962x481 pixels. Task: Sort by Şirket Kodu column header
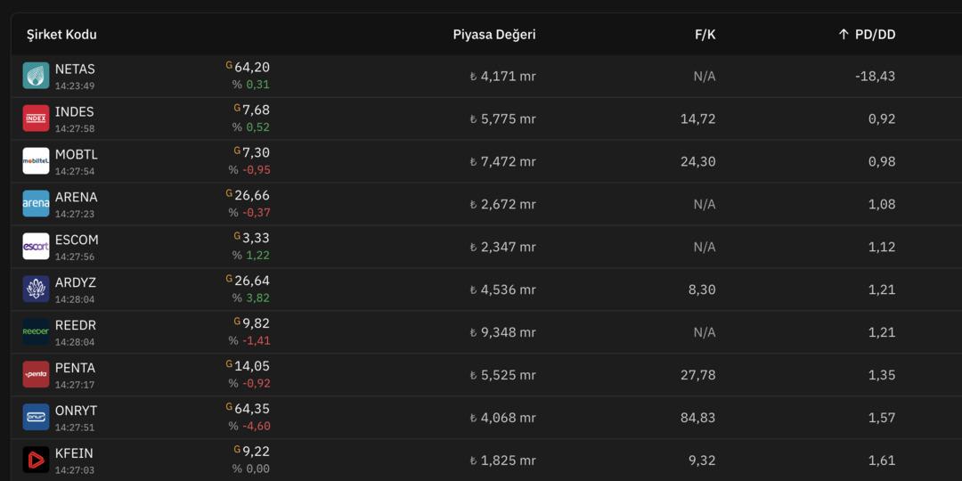coord(61,35)
